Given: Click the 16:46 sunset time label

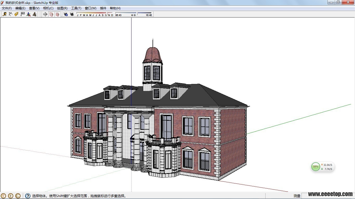Looking at the screenshot, I should point(149,15).
